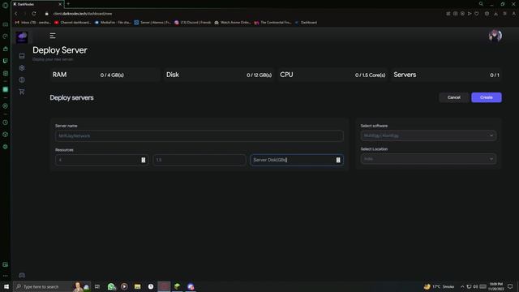Open GX Corner gamepad icon in Opera sidebar
The image size is (519, 292).
(6, 24)
